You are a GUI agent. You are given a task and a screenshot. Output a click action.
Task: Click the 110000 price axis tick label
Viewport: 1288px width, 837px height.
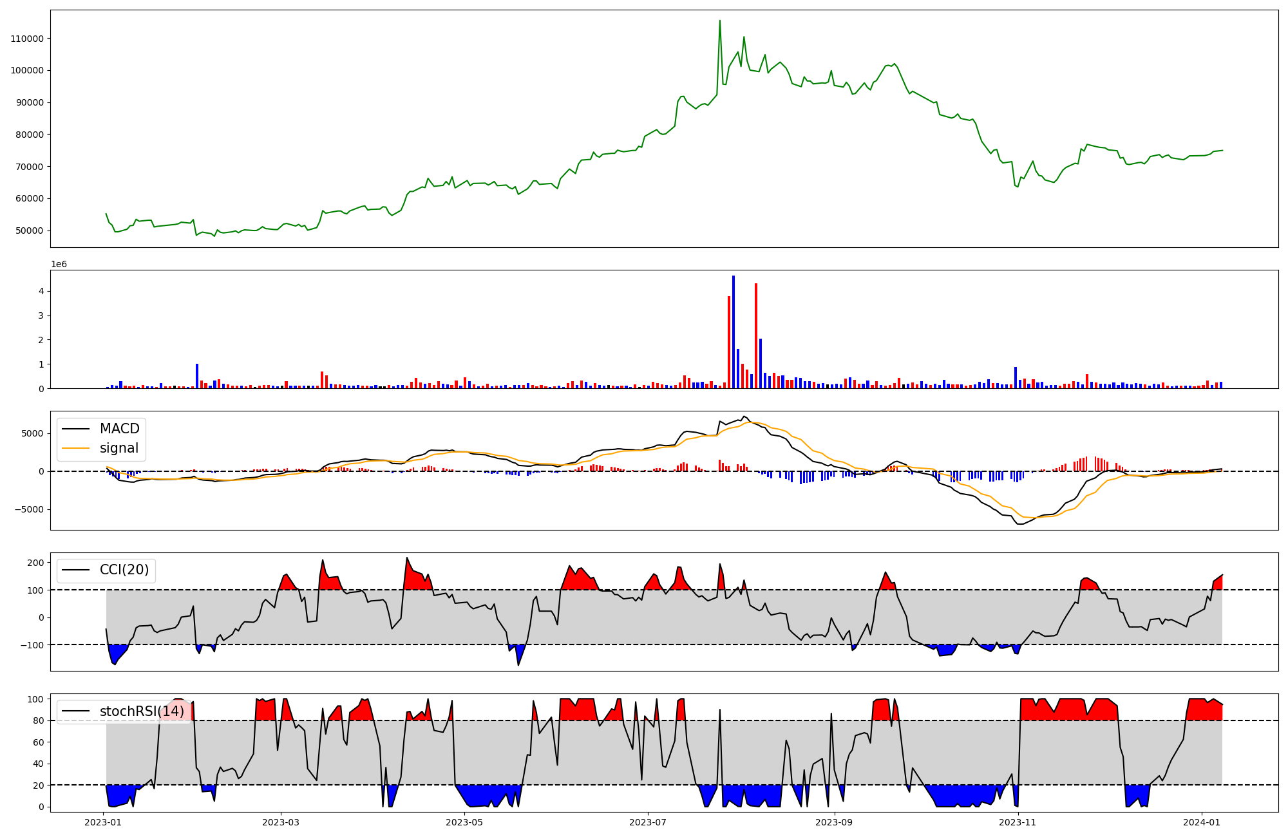coord(27,39)
